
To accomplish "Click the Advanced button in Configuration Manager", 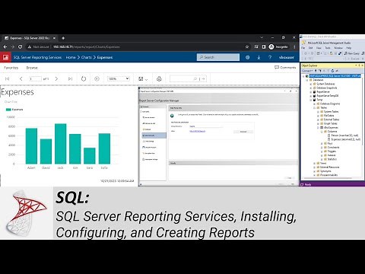I will coord(243,132).
